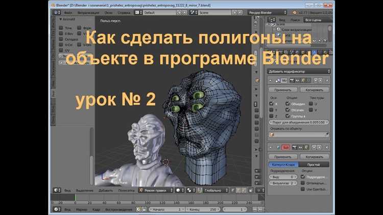Open the 3D viewport editor type selector
Screen dimensions: 383x215
(57, 190)
